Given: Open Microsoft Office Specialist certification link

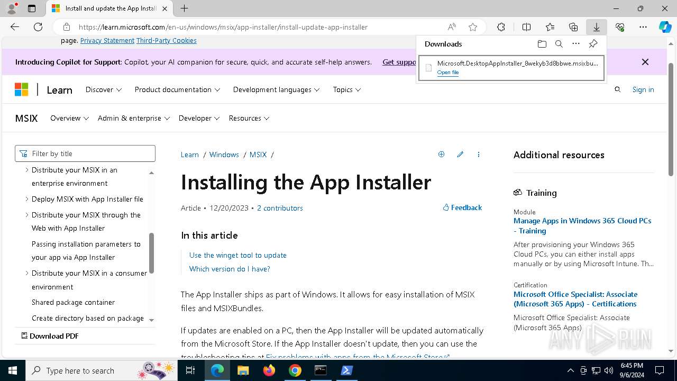Looking at the screenshot, I should [x=575, y=299].
